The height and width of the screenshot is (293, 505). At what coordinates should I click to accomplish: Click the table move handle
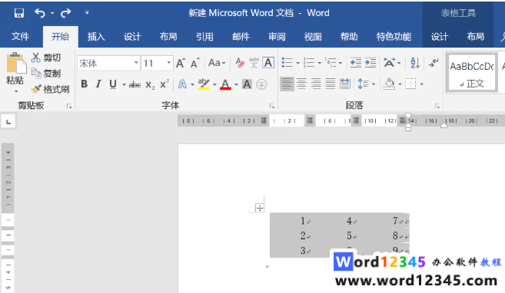pyautogui.click(x=260, y=208)
